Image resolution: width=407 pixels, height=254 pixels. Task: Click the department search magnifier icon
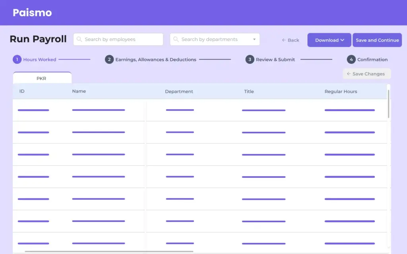coord(176,39)
